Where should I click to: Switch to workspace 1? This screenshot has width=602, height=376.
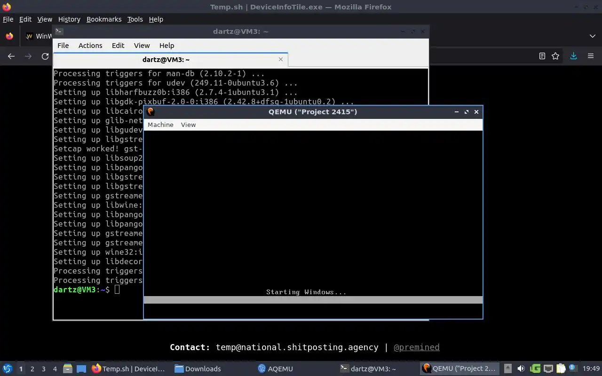pos(21,369)
